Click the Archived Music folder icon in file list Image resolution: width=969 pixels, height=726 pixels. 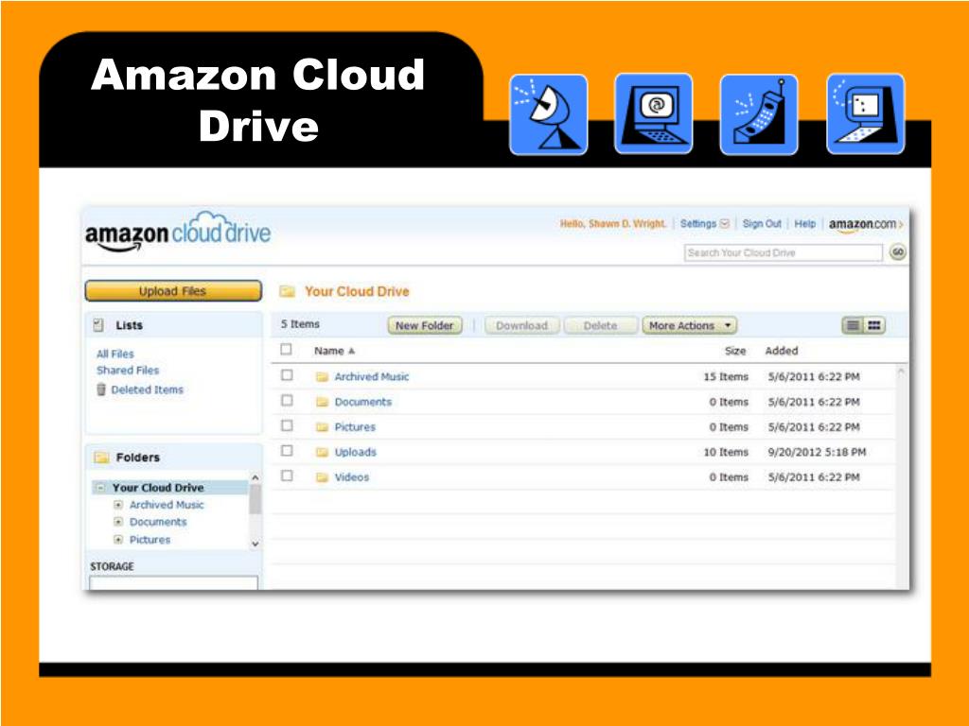[x=322, y=376]
